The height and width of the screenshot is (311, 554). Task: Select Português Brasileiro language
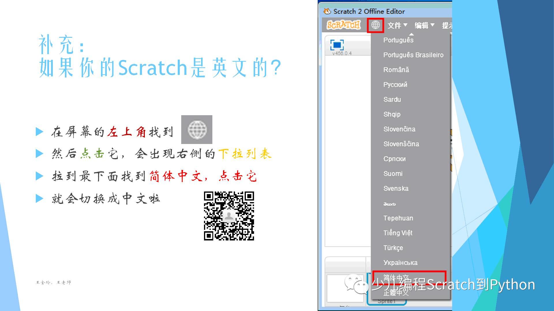[413, 55]
